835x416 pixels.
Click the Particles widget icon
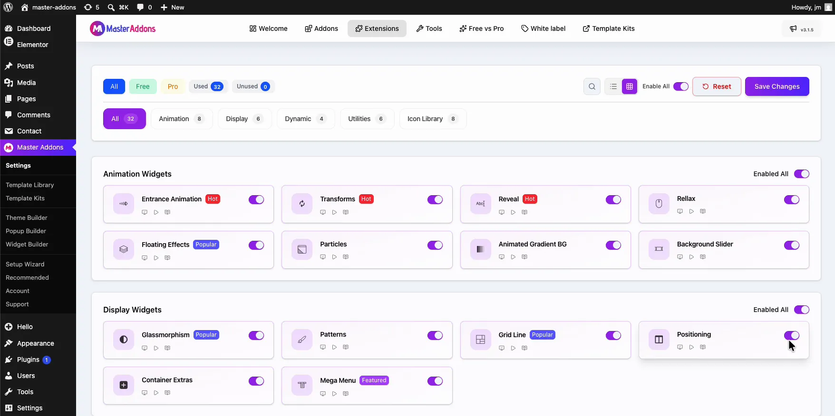click(302, 249)
